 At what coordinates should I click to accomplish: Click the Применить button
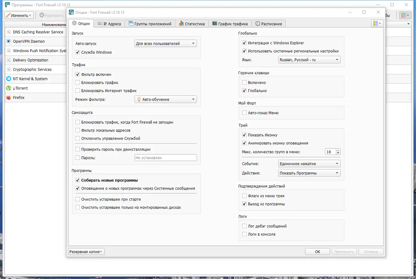[344, 252]
